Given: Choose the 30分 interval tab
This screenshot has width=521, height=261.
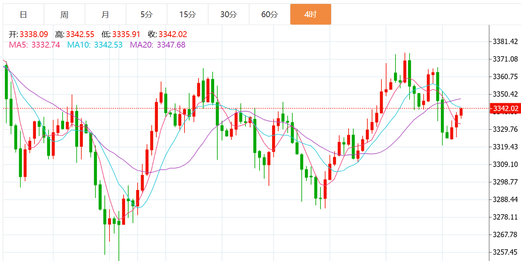Looking at the screenshot, I should 228,14.
